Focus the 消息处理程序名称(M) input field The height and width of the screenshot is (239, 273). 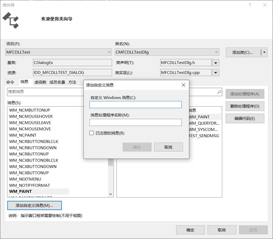(136, 122)
